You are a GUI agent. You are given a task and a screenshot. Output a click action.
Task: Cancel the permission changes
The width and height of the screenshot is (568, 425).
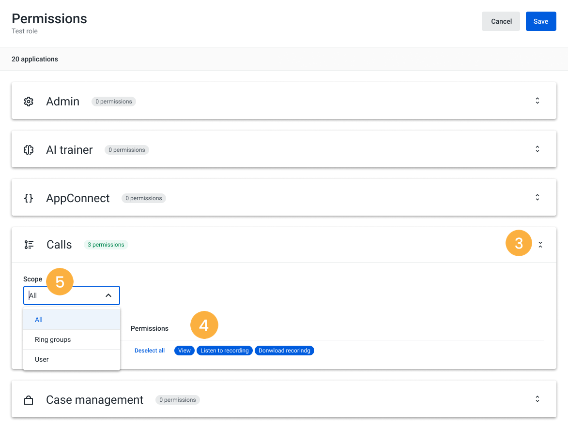501,21
